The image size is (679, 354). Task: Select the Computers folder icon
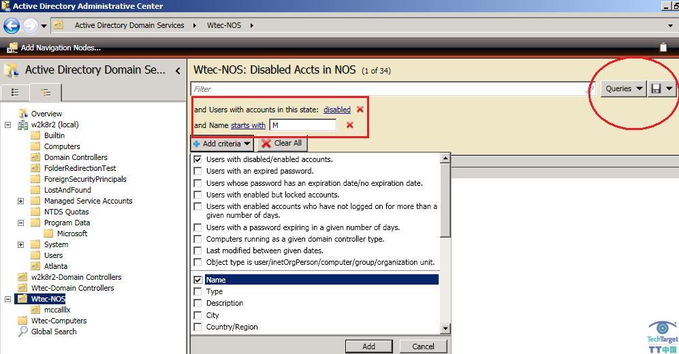(35, 146)
